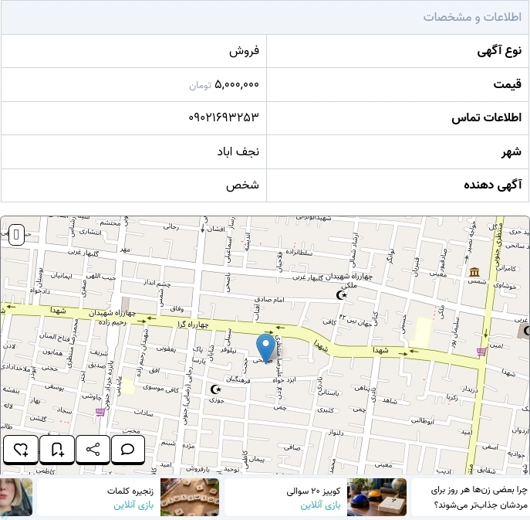Click the blue location pin on the map
The width and height of the screenshot is (530, 520).
[265, 348]
